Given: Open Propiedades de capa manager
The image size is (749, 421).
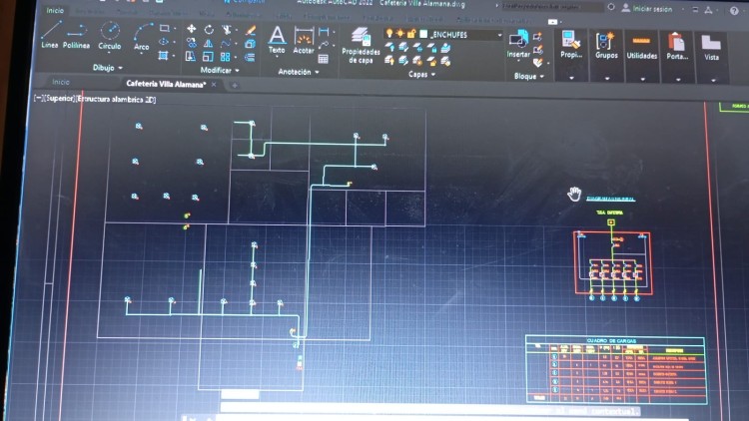Looking at the screenshot, I should pos(361,46).
